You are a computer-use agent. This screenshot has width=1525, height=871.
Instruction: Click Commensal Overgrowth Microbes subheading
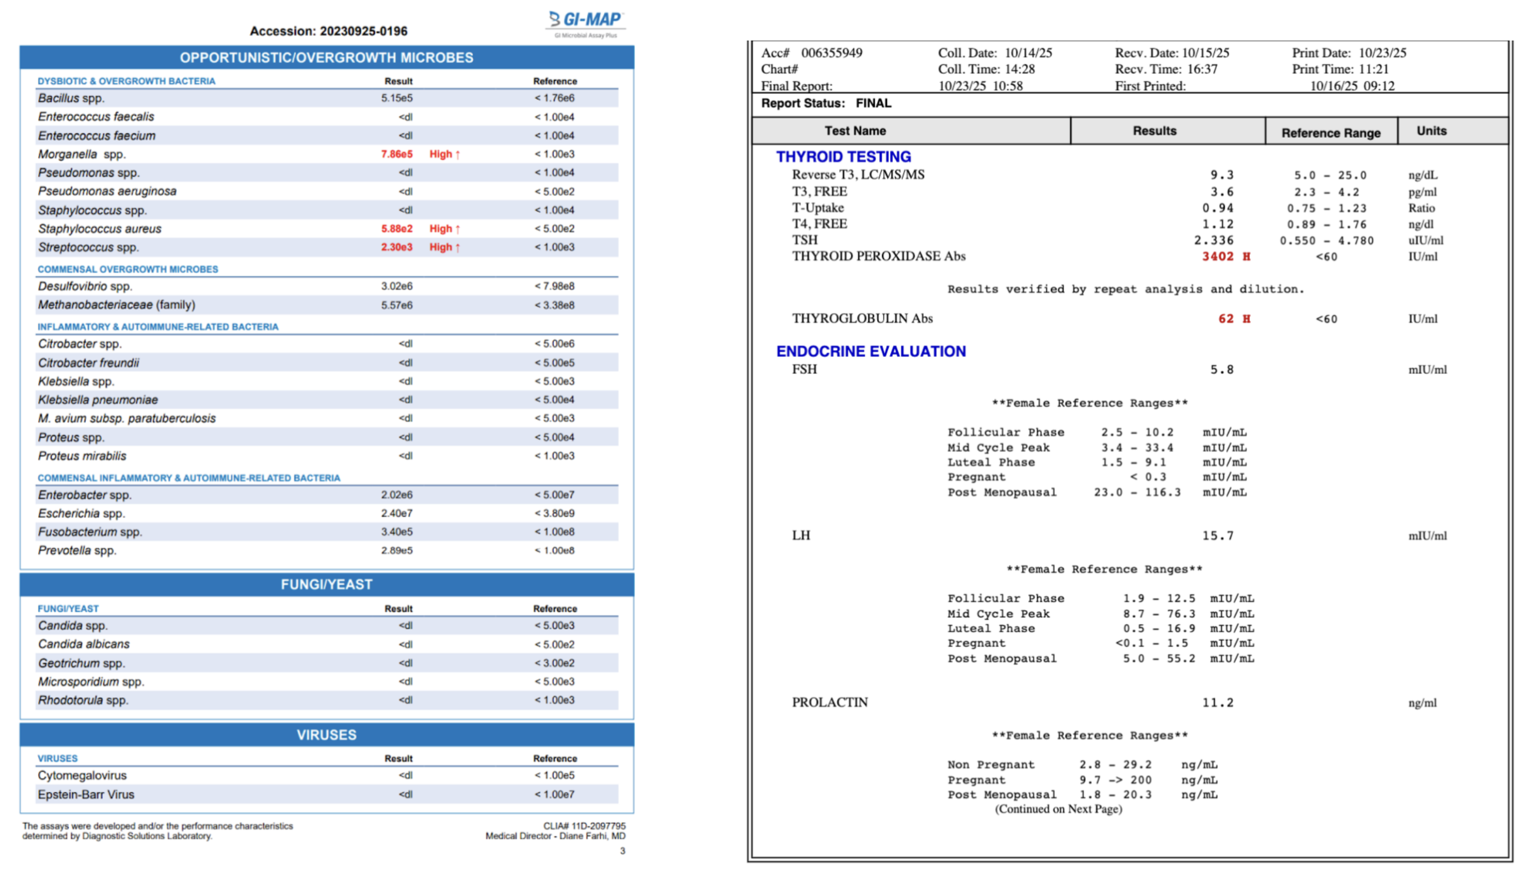click(x=127, y=269)
